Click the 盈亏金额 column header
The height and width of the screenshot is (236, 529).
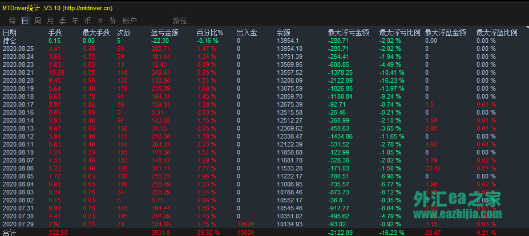click(x=164, y=33)
